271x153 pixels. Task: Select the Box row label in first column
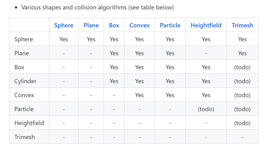coord(19,67)
